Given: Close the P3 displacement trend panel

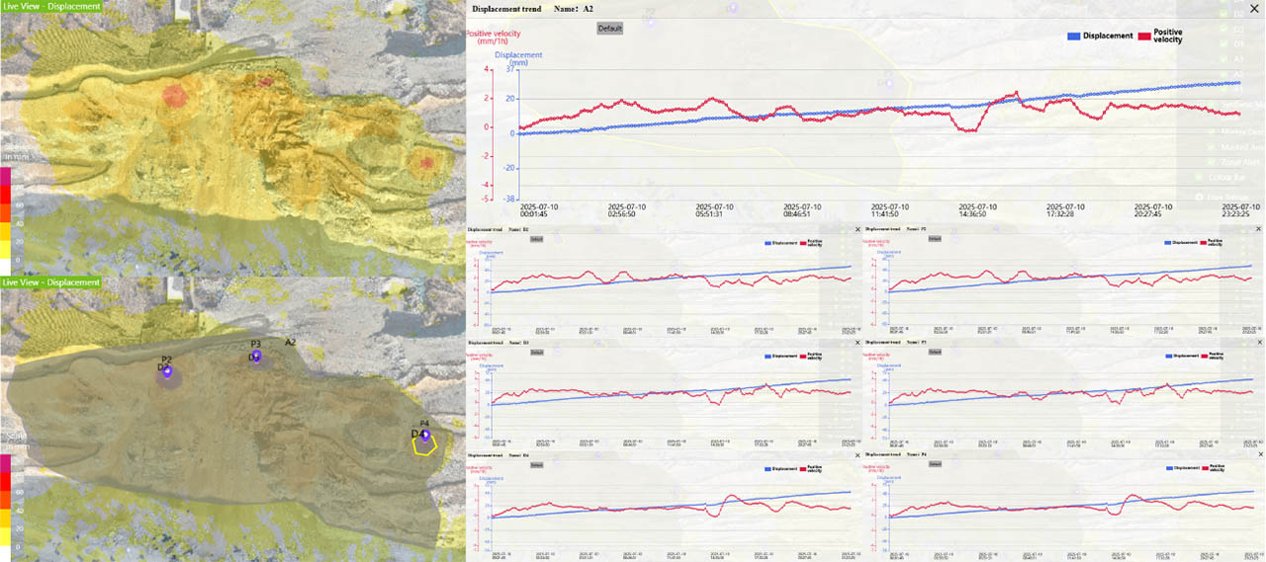Looking at the screenshot, I should pos(1260,342).
